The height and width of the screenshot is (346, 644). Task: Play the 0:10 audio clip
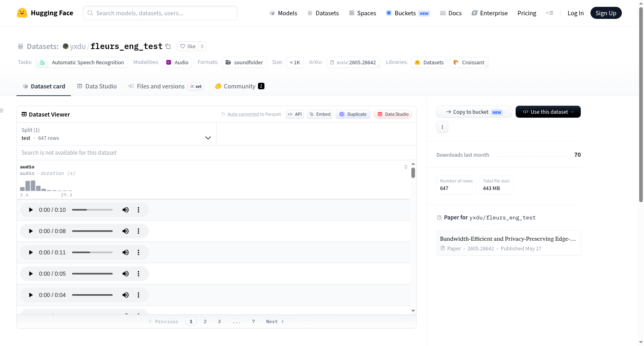tap(31, 210)
